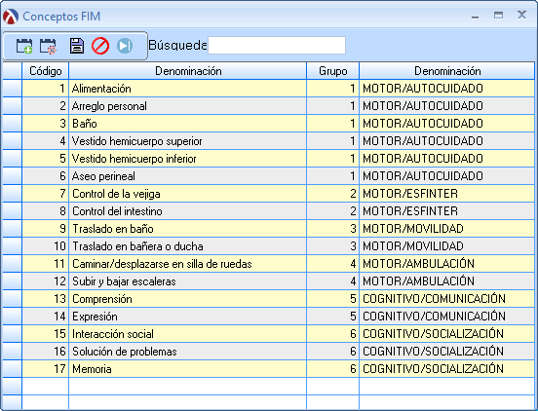
Task: Select the Control de la vejiga cell
Action: [x=188, y=194]
